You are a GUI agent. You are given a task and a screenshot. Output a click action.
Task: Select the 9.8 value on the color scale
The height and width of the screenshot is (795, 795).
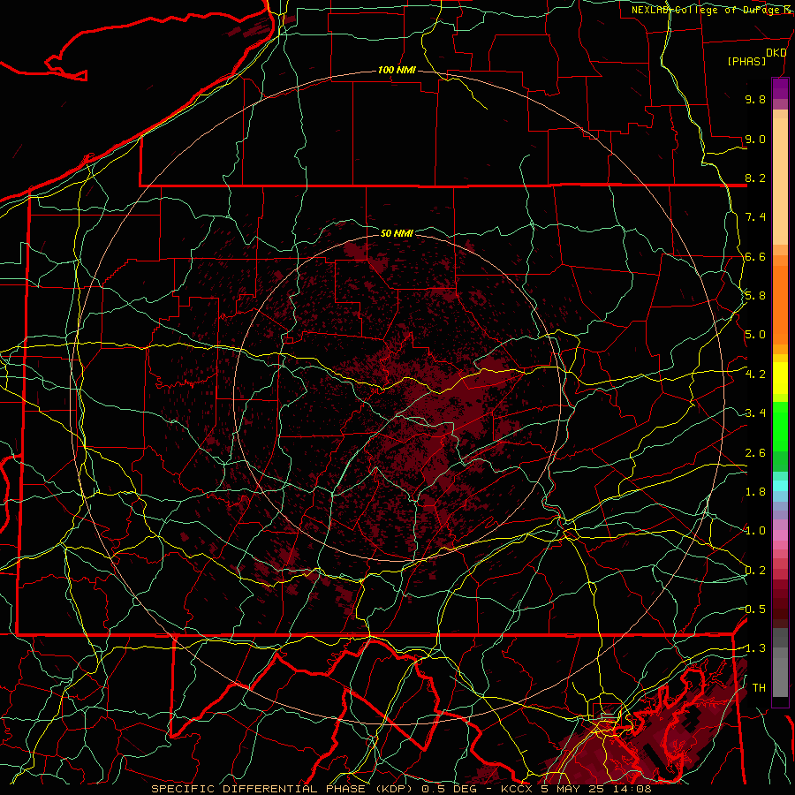pyautogui.click(x=755, y=99)
